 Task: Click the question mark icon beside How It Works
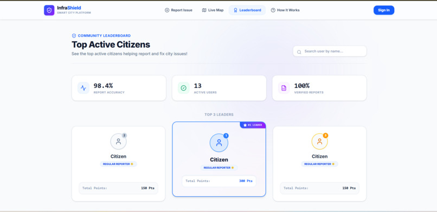click(x=273, y=10)
